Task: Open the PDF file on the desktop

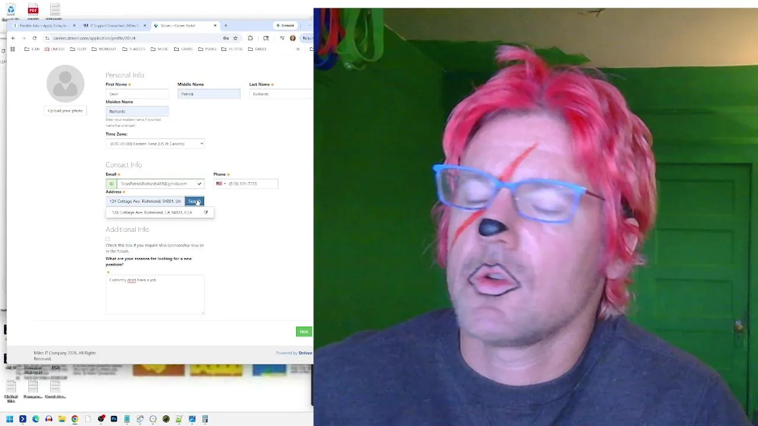Action: pyautogui.click(x=33, y=11)
